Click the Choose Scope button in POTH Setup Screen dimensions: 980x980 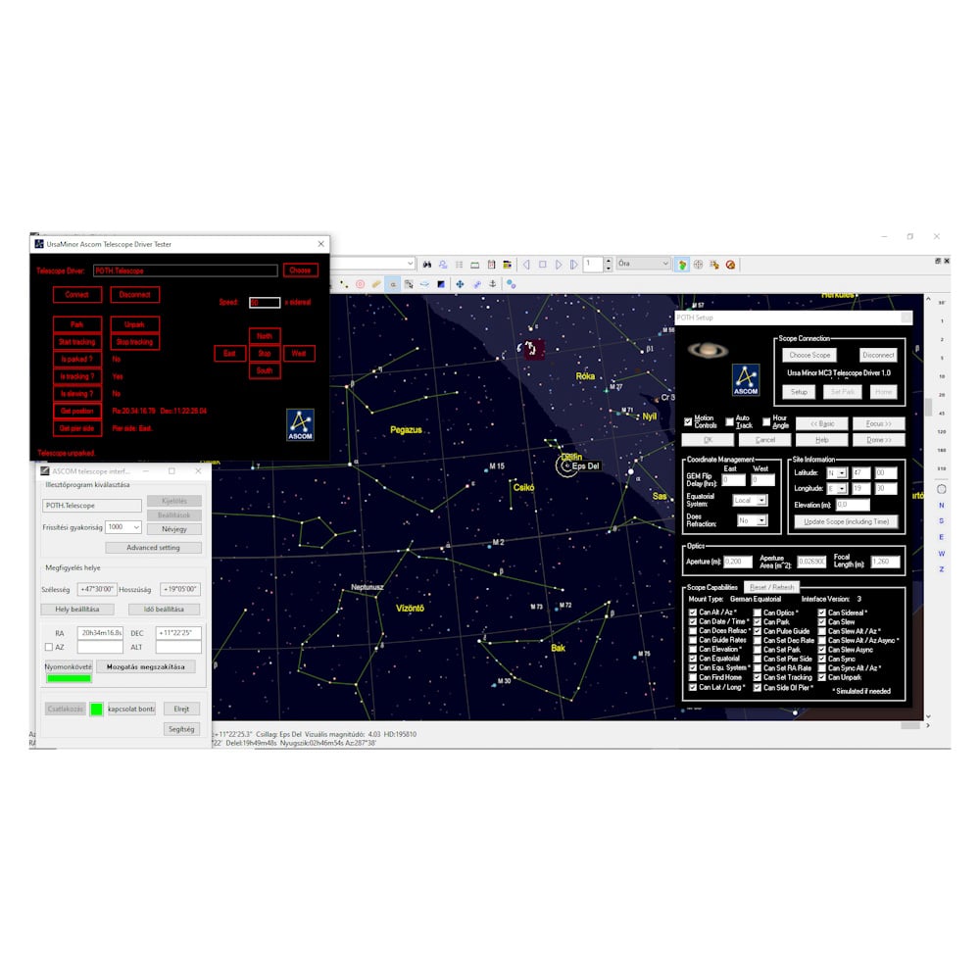coord(810,355)
